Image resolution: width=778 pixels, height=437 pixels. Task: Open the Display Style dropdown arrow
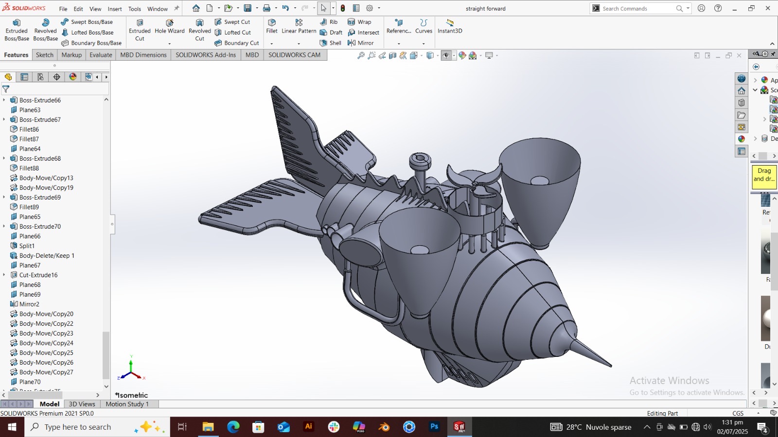click(438, 55)
